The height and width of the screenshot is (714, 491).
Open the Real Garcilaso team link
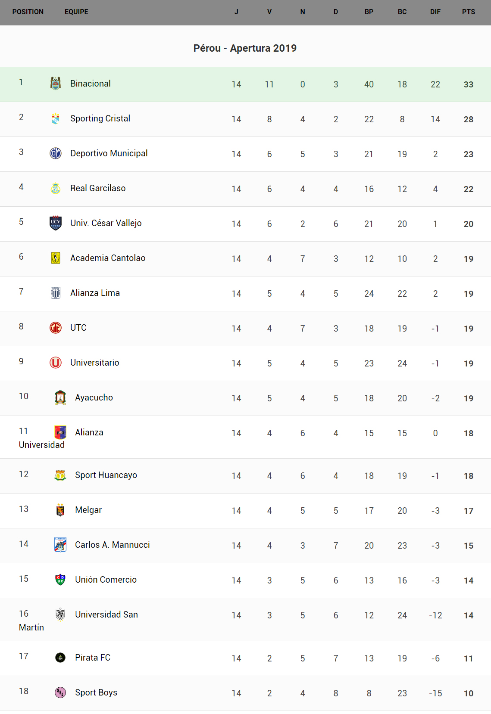[x=98, y=188]
